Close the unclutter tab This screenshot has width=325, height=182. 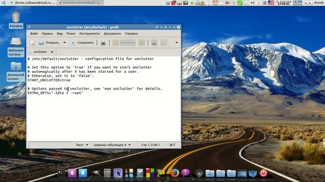tap(52, 52)
